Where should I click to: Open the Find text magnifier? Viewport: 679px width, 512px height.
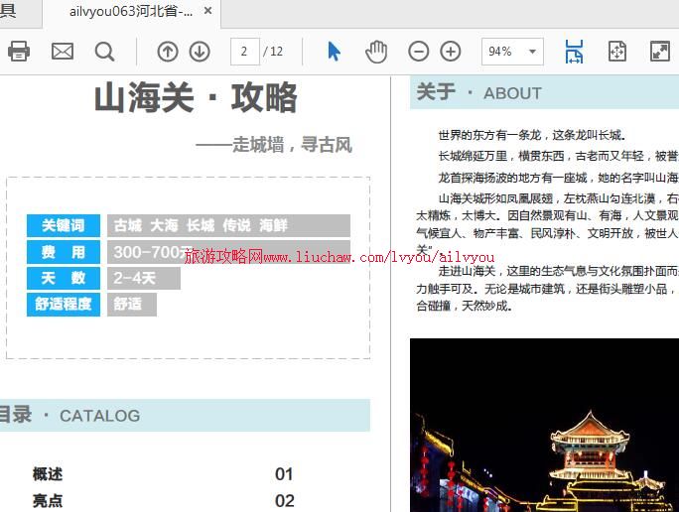[104, 52]
